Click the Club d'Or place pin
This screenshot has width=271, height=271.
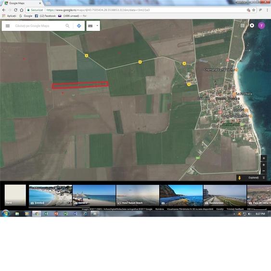(x=212, y=99)
